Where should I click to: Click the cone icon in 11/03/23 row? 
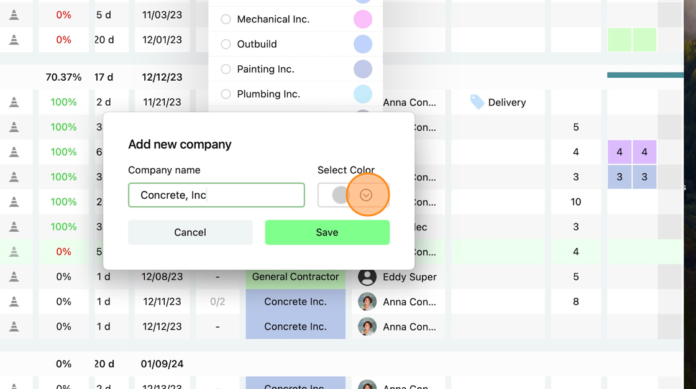[14, 15]
